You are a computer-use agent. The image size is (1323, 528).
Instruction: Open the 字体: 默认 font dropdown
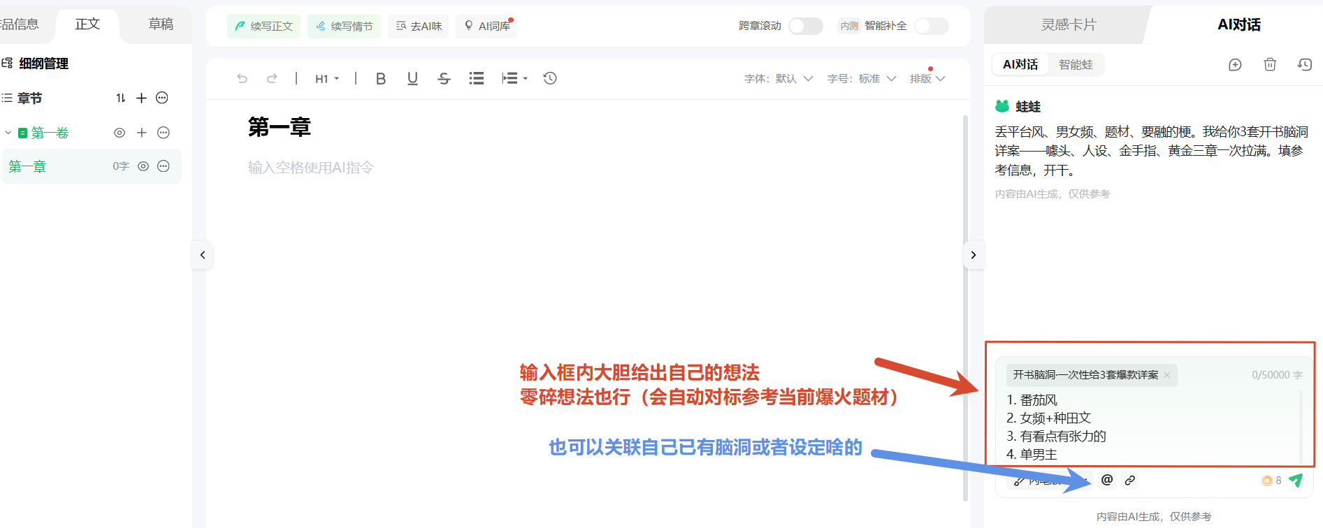point(779,78)
